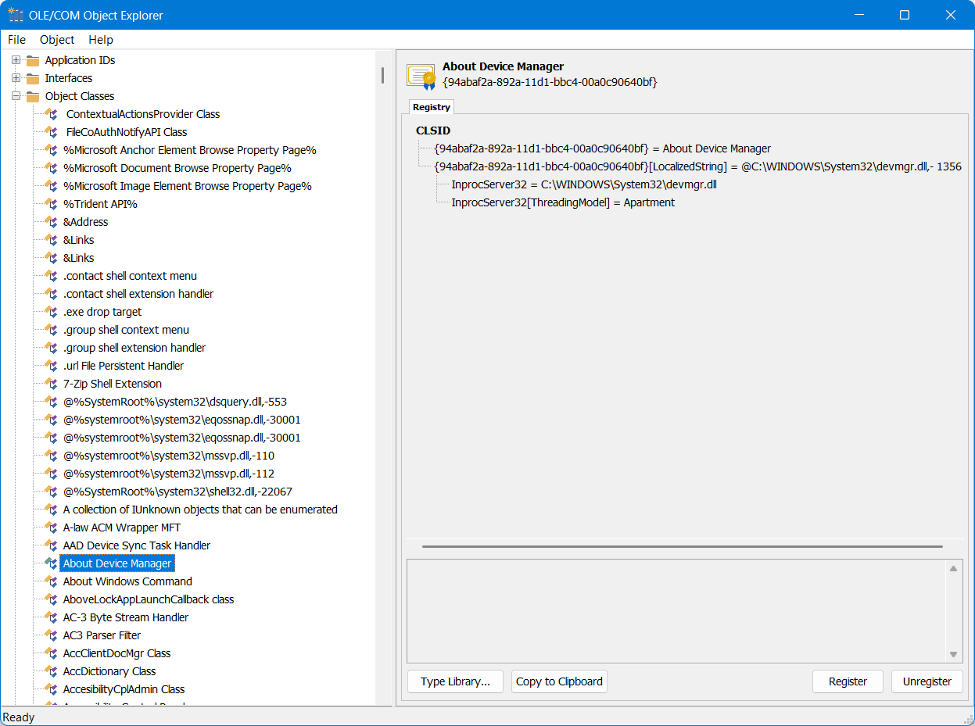Select %Microsoft Image Element Browse Property Page%
Screen dimensions: 975x726
[188, 186]
